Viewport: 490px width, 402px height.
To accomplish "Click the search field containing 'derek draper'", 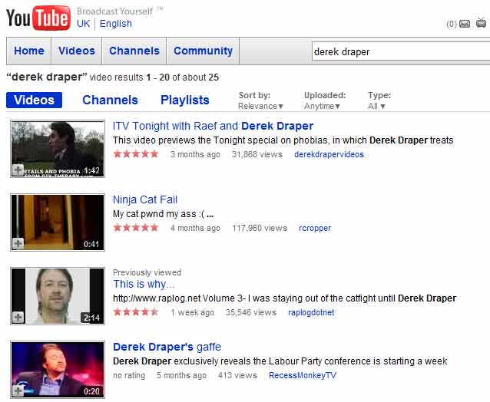I will 399,52.
